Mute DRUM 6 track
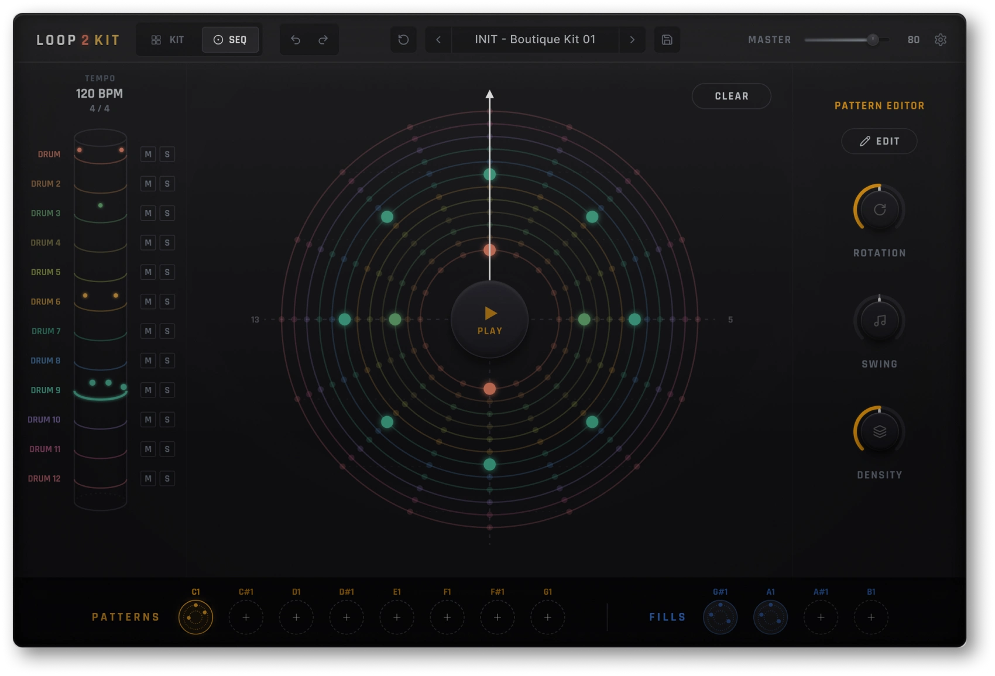995x676 pixels. click(148, 302)
